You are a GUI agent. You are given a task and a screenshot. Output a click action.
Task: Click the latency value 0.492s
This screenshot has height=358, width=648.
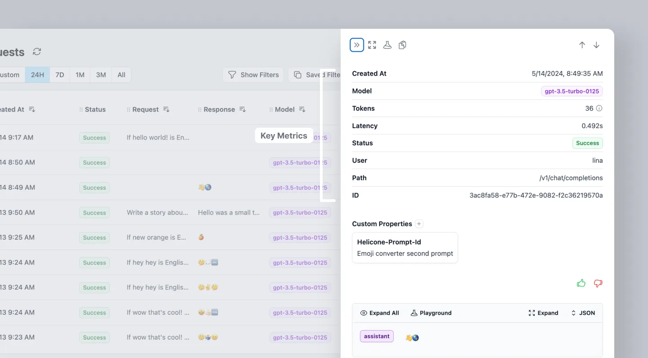point(592,126)
